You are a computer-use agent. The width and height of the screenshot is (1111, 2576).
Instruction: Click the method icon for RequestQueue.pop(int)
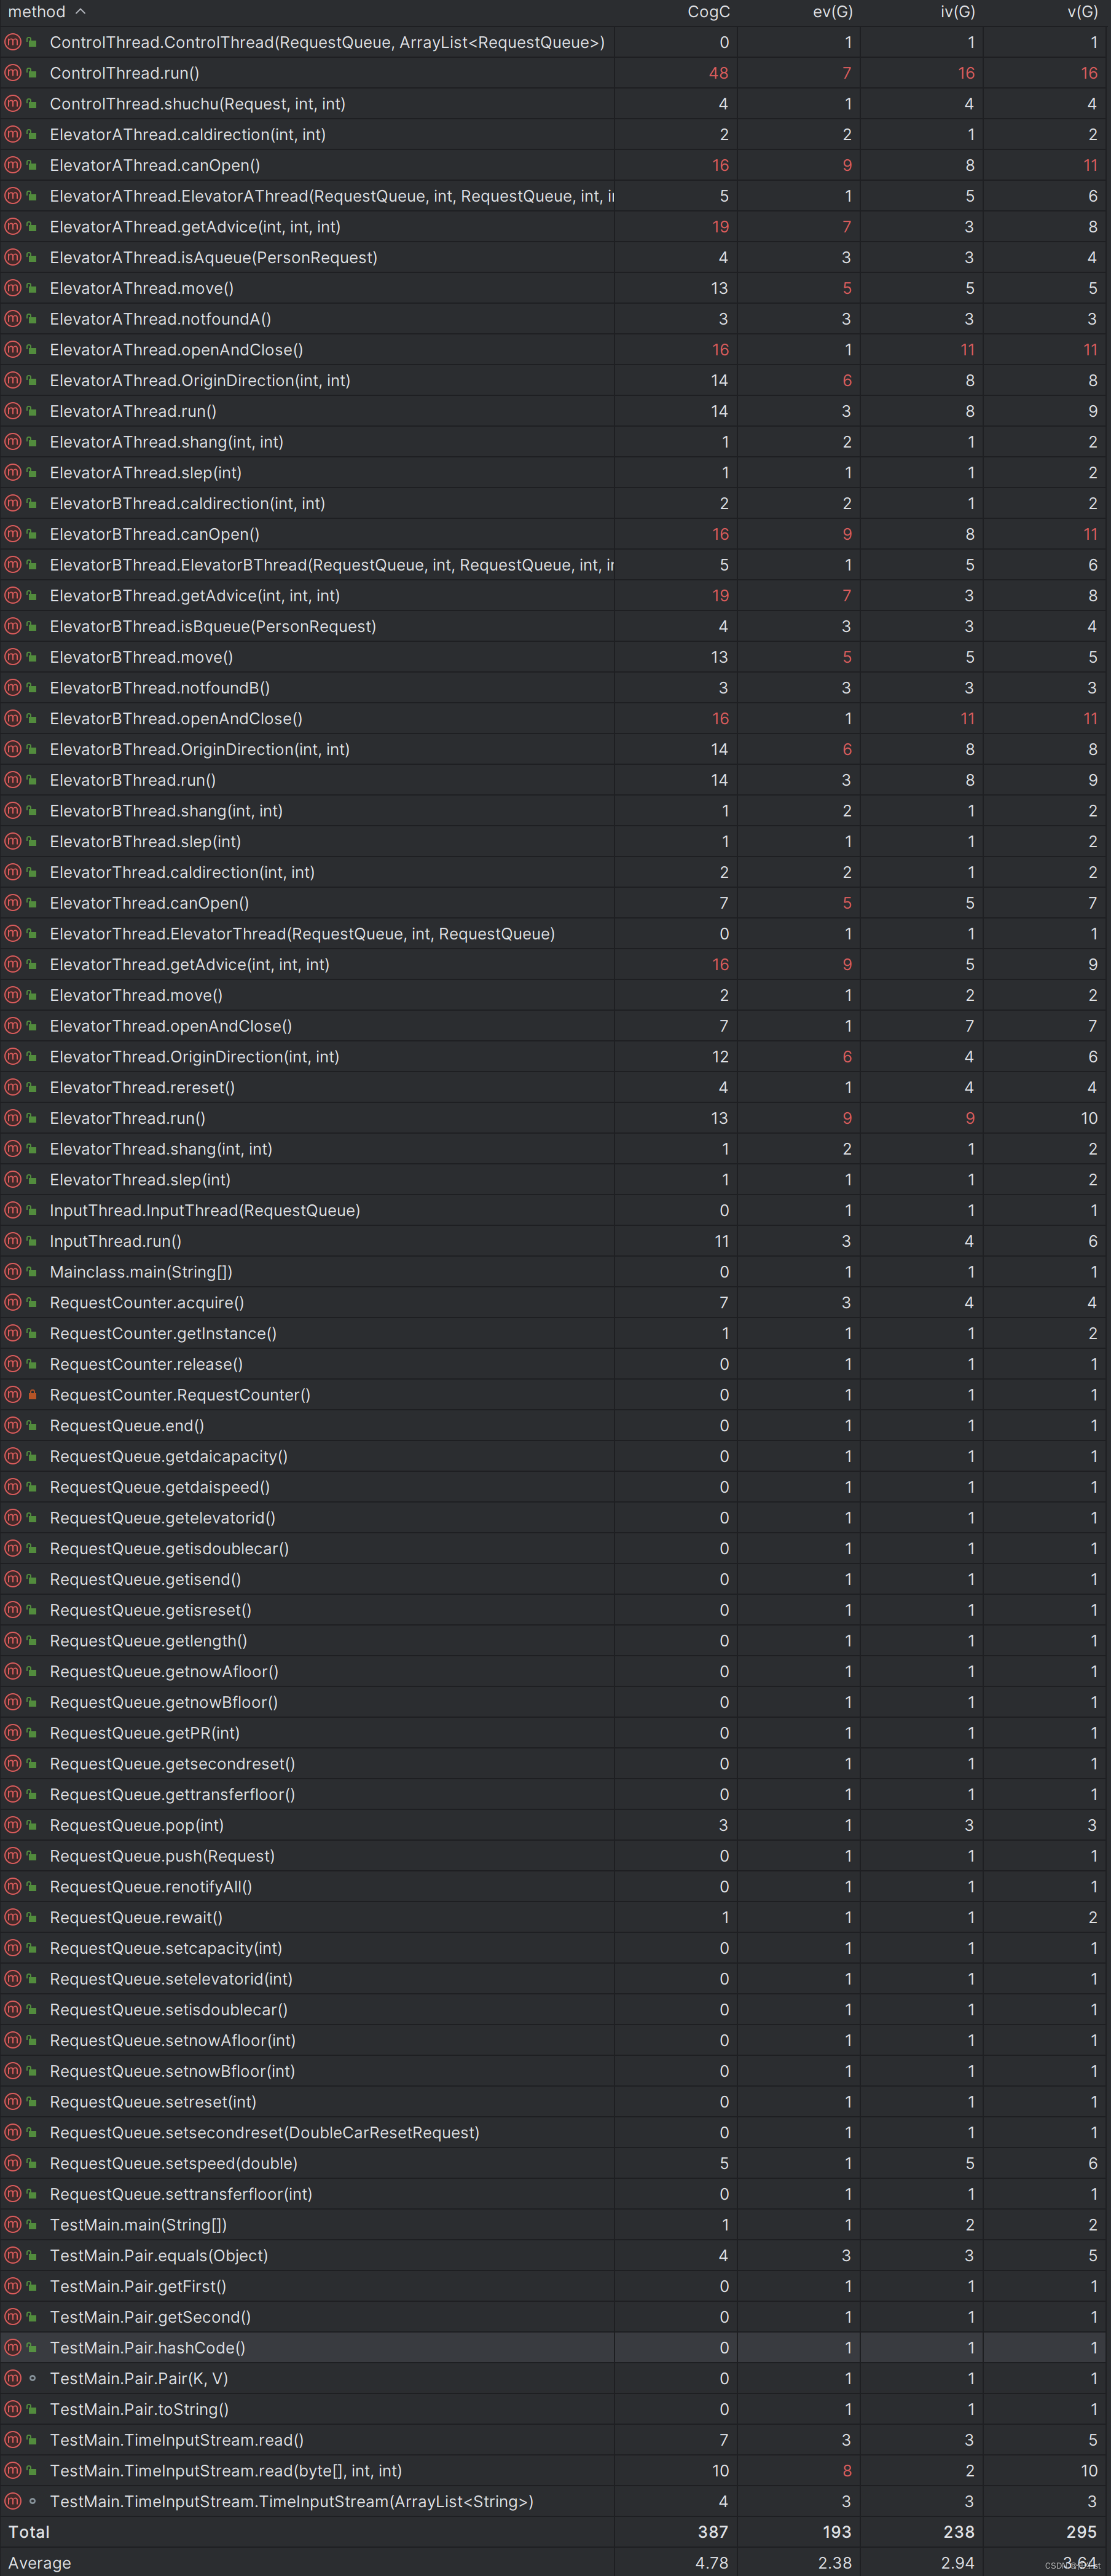pyautogui.click(x=12, y=1825)
